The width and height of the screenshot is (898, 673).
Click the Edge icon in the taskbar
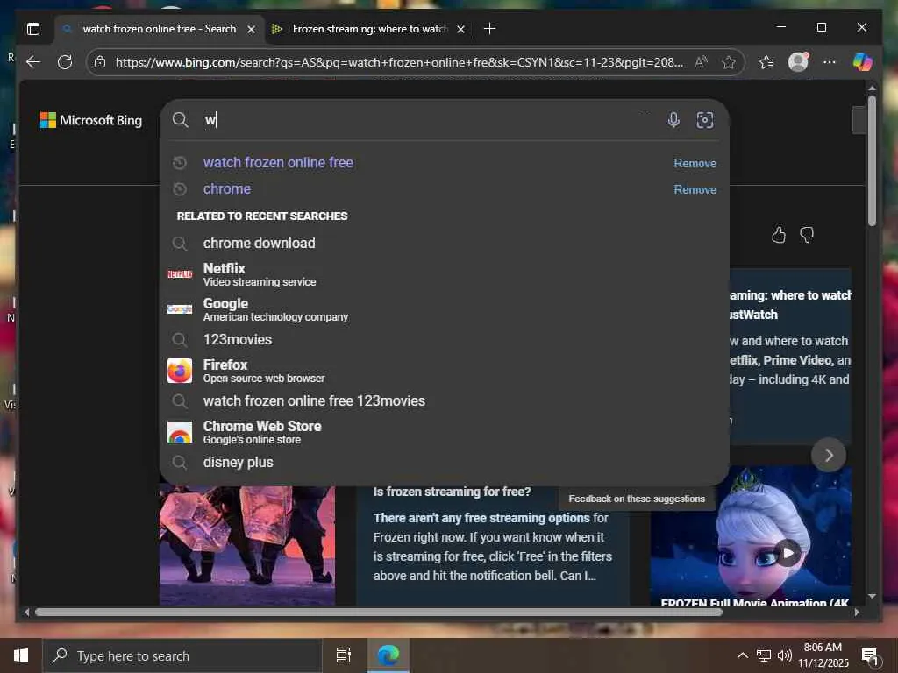tap(388, 655)
